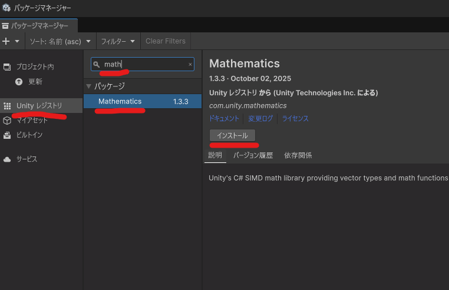The image size is (449, 290).
Task: Click the plus icon to add package
Action: tap(6, 41)
